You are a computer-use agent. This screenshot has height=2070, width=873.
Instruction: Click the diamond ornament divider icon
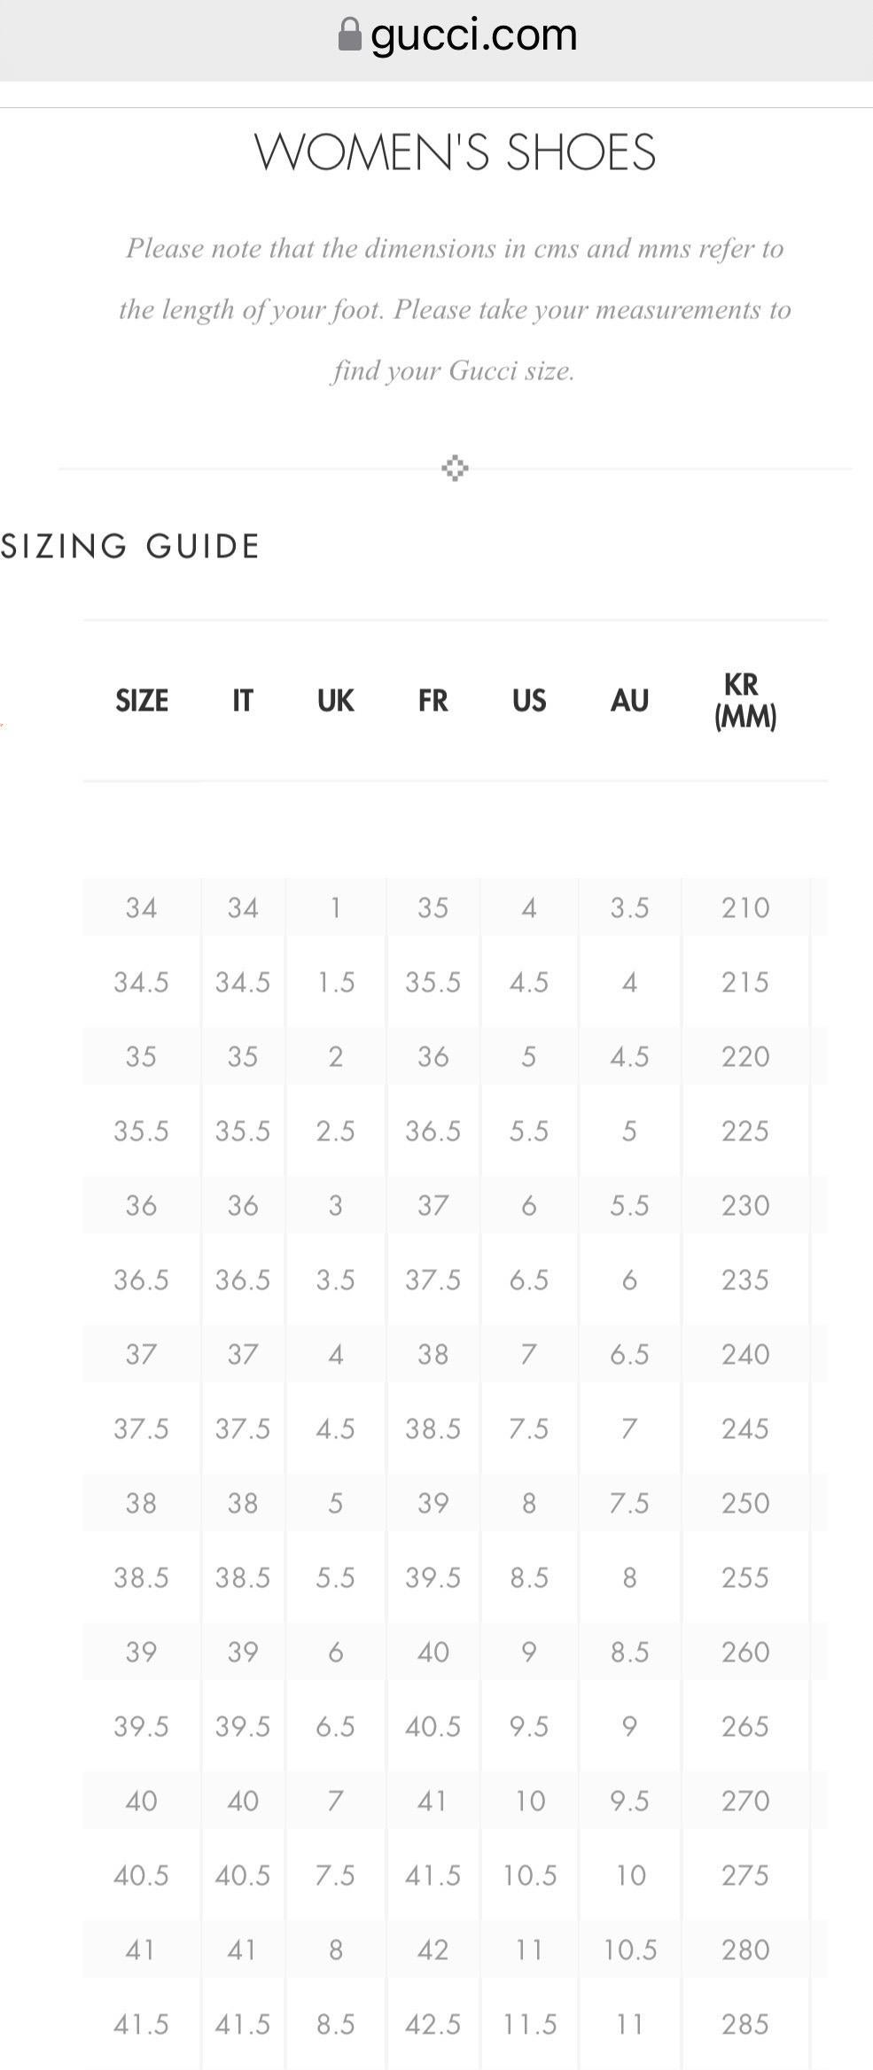pos(455,468)
